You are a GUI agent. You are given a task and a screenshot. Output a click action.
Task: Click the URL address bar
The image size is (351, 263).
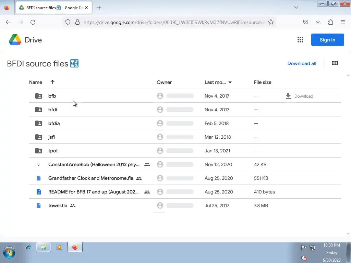click(x=174, y=22)
